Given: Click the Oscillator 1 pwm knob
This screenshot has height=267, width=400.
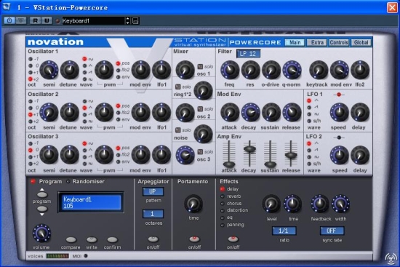Looking at the screenshot, I should (x=104, y=70).
